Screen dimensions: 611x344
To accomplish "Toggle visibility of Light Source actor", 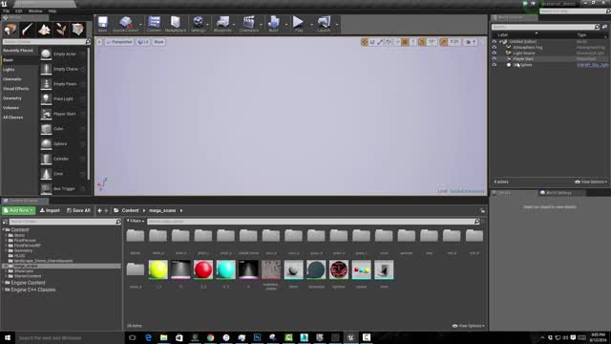I will click(x=495, y=54).
